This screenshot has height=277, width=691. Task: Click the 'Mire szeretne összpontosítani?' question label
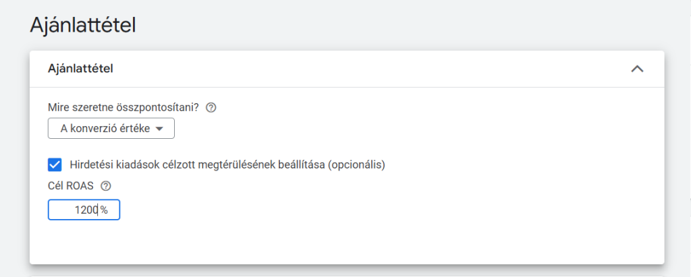click(x=123, y=107)
